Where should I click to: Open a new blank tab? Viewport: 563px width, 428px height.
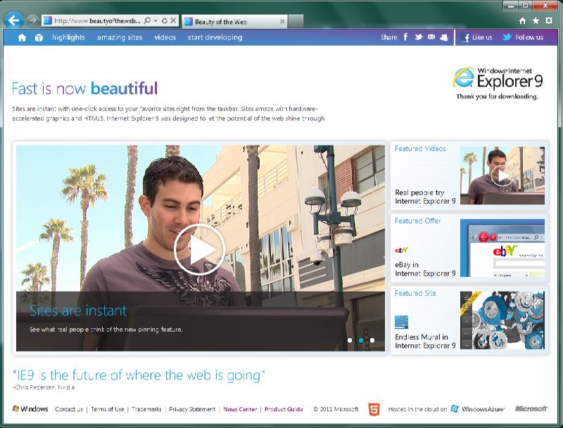coord(296,21)
